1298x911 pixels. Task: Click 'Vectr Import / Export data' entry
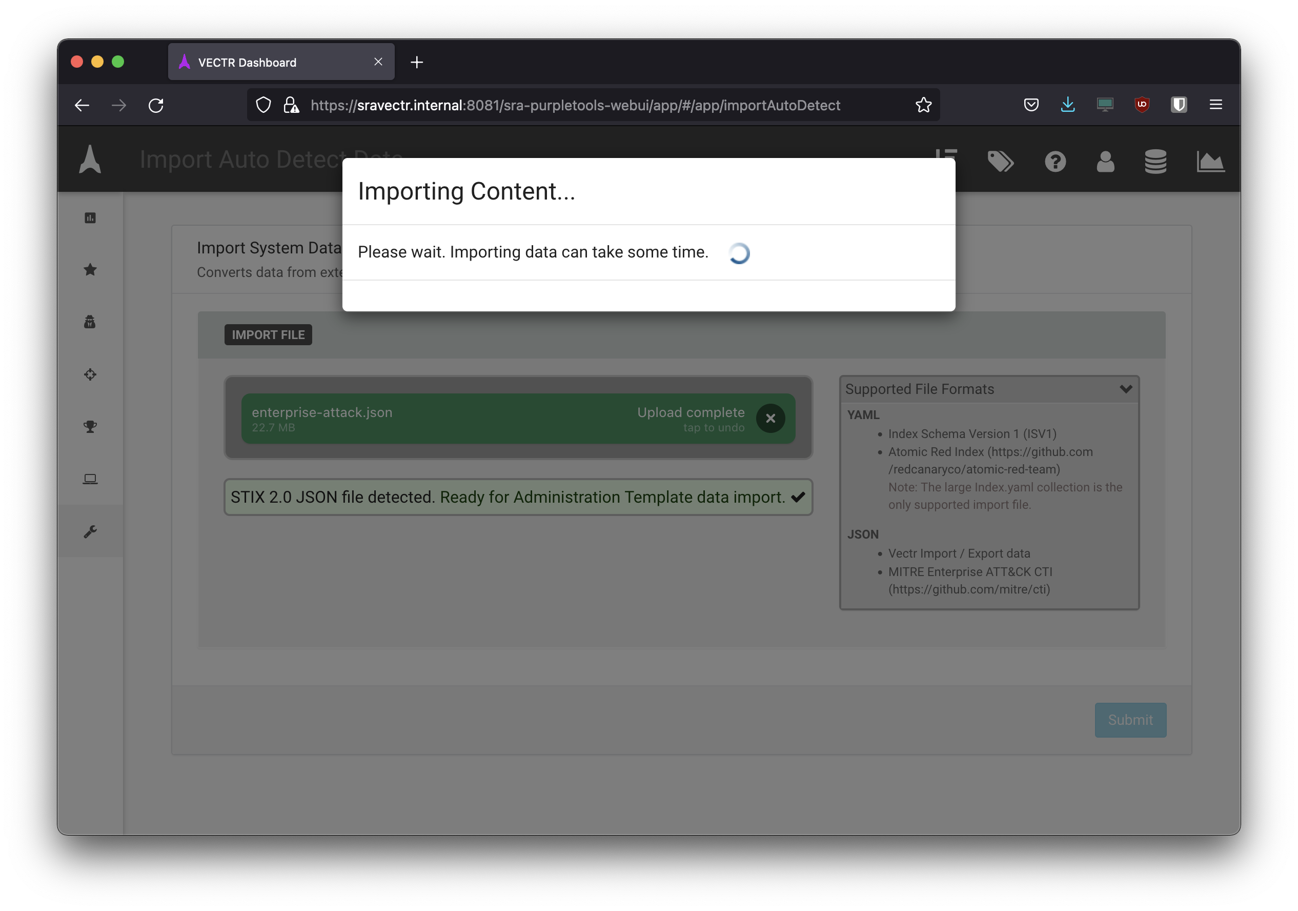tap(959, 553)
